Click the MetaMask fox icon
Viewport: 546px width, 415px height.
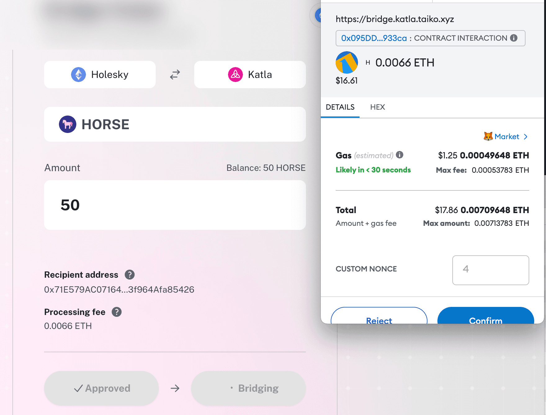[488, 136]
